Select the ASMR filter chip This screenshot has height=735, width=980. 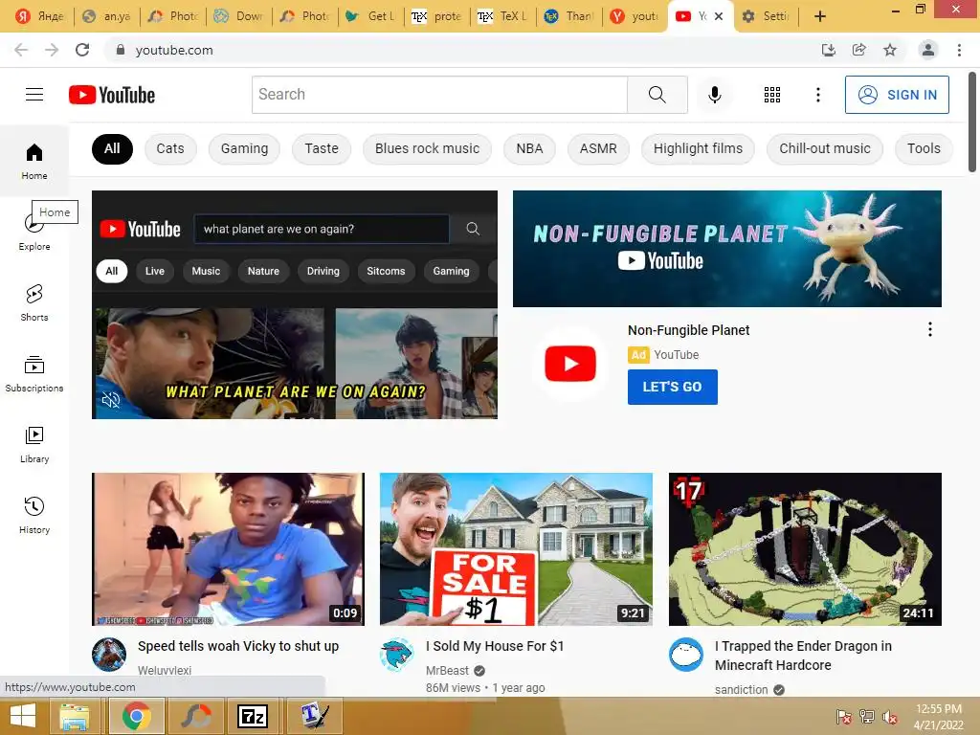point(598,148)
